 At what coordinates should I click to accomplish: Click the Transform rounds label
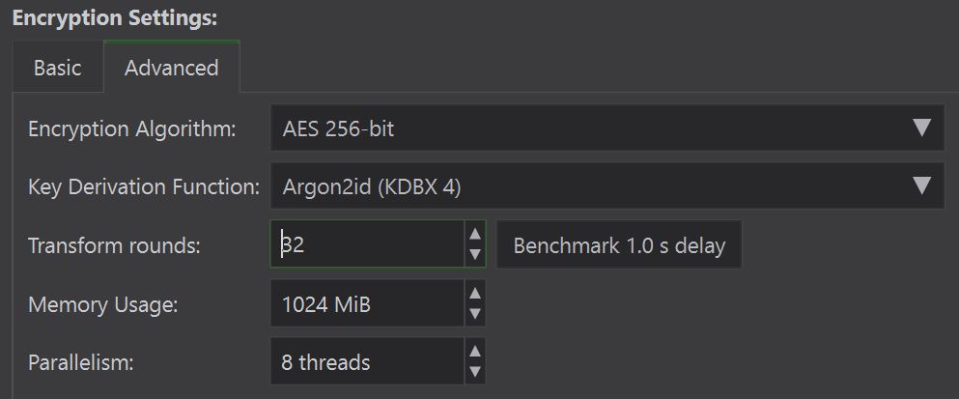coord(114,246)
